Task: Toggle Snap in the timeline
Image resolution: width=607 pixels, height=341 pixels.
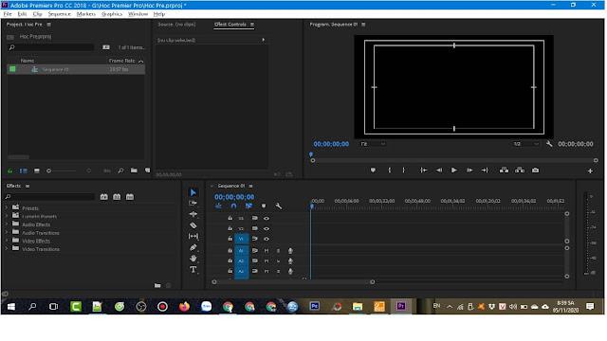Action: (234, 206)
